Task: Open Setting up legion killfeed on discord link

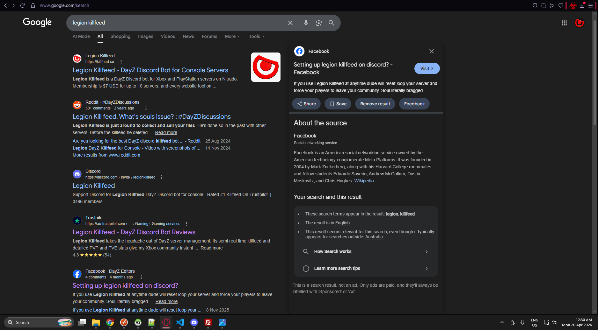Action: click(x=125, y=285)
